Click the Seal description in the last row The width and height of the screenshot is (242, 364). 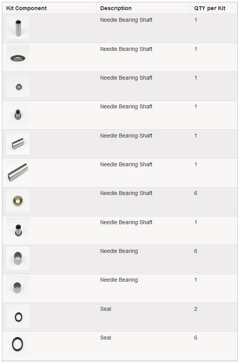point(106,338)
